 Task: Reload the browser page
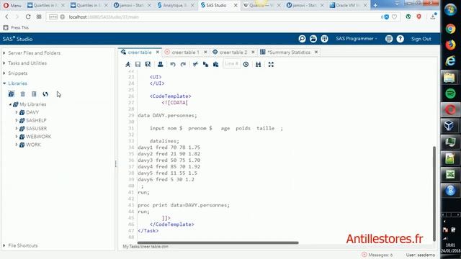pyautogui.click(x=28, y=17)
